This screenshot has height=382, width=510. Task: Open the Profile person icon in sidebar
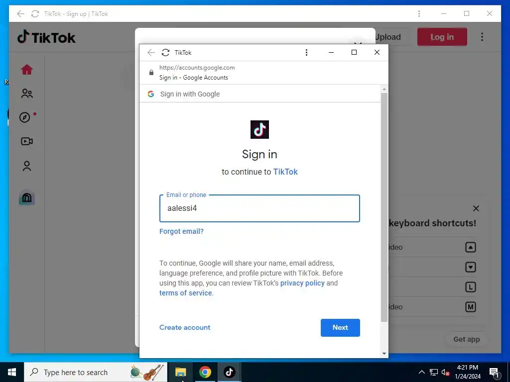[x=27, y=166]
